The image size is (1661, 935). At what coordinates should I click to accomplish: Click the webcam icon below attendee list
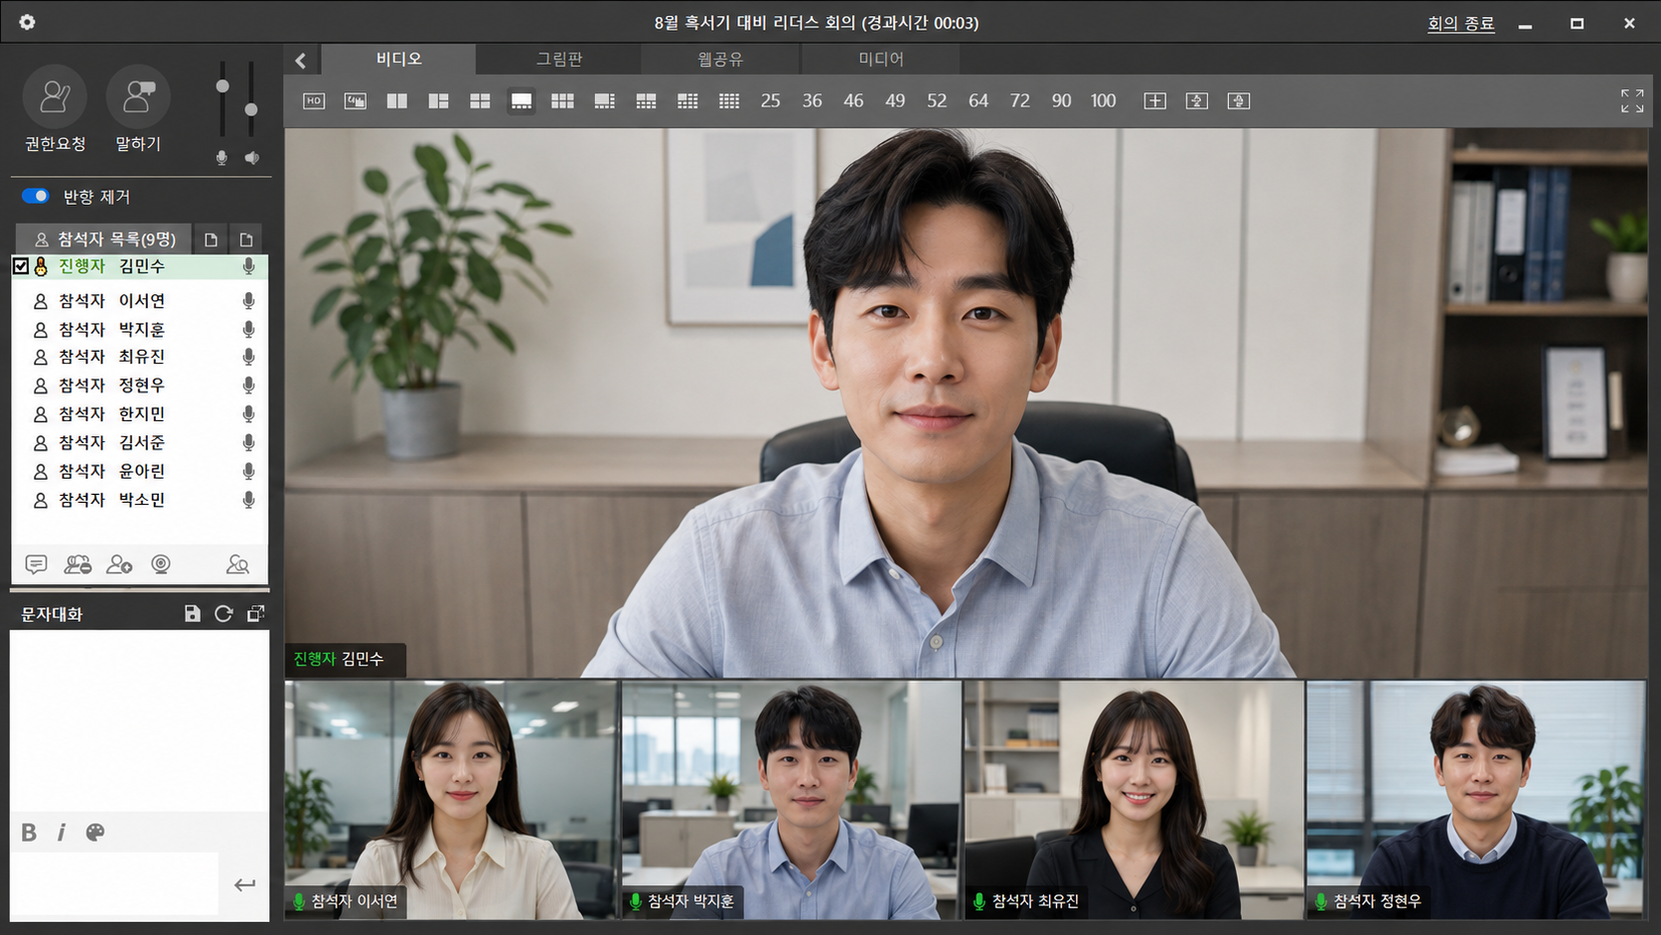[161, 564]
